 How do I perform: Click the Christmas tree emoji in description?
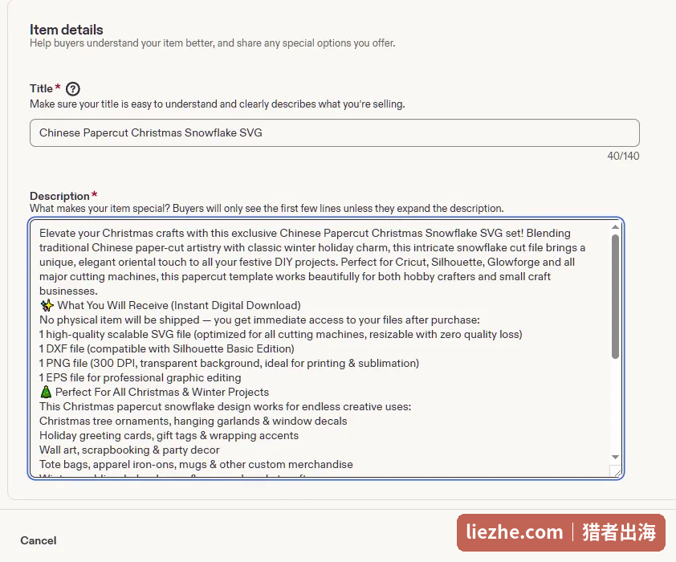click(46, 392)
